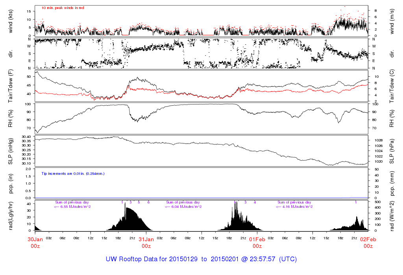Select the red "30Jan" date label

pyautogui.click(x=35, y=239)
